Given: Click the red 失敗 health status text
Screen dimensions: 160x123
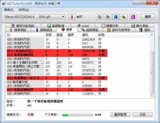Looking at the screenshot, I should (x=30, y=115).
